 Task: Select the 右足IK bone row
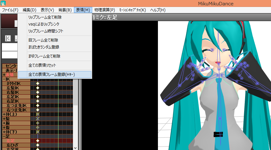coord(16,101)
